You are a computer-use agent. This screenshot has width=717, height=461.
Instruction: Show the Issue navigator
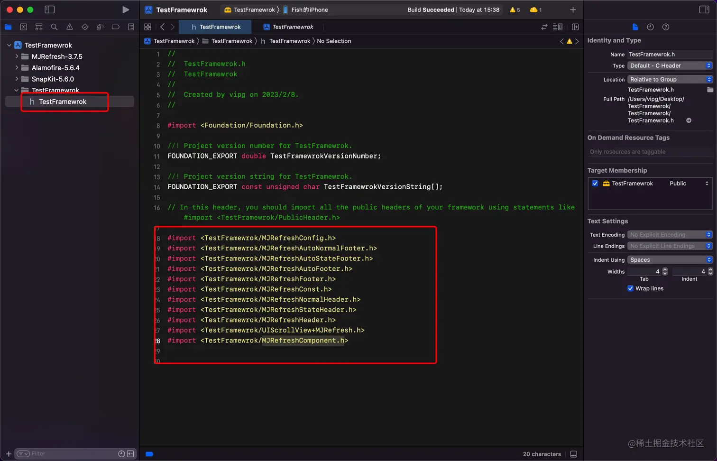click(x=70, y=27)
